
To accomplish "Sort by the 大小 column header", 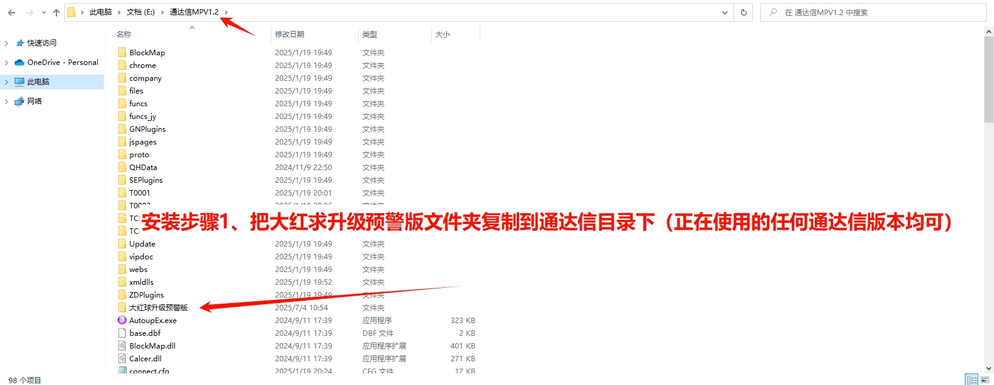I will click(443, 35).
